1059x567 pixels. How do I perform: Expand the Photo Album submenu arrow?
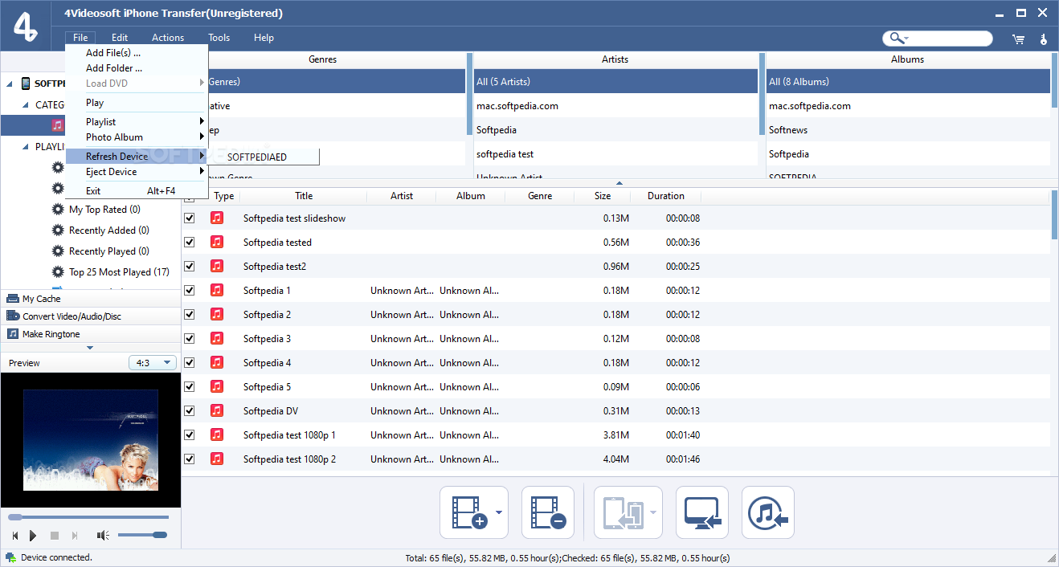click(202, 137)
